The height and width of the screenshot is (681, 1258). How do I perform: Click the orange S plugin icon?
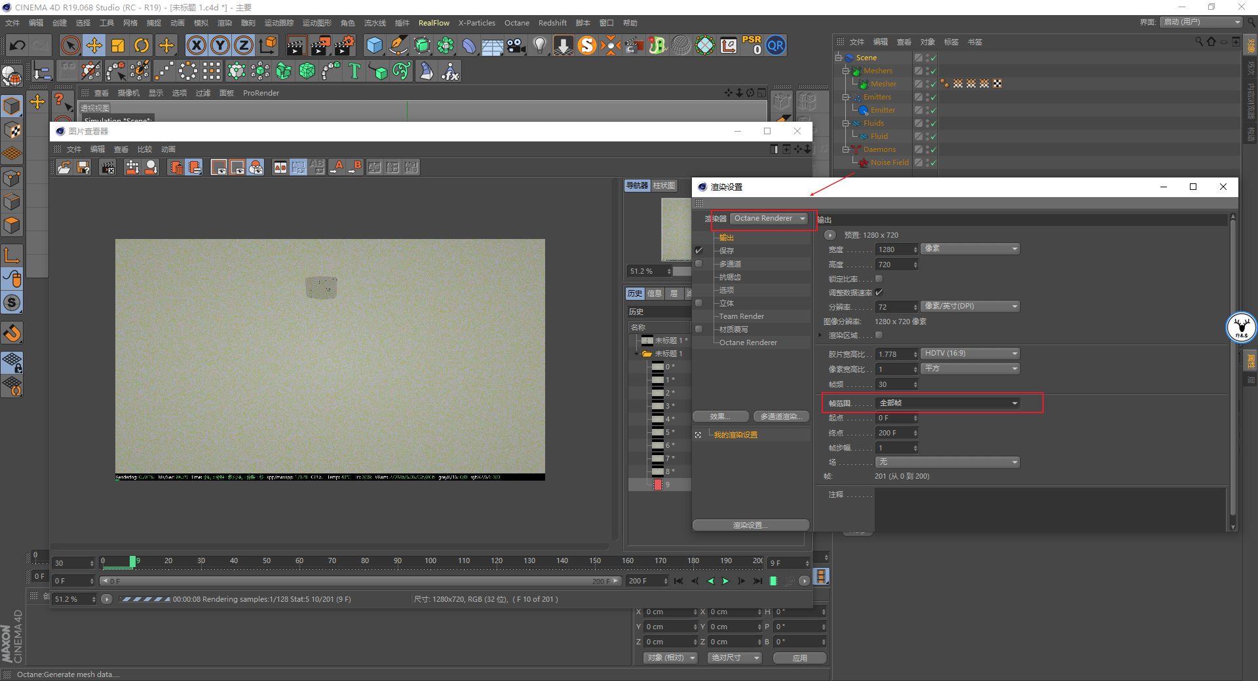(x=587, y=45)
